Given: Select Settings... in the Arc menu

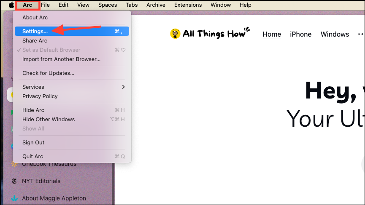Looking at the screenshot, I should point(72,31).
